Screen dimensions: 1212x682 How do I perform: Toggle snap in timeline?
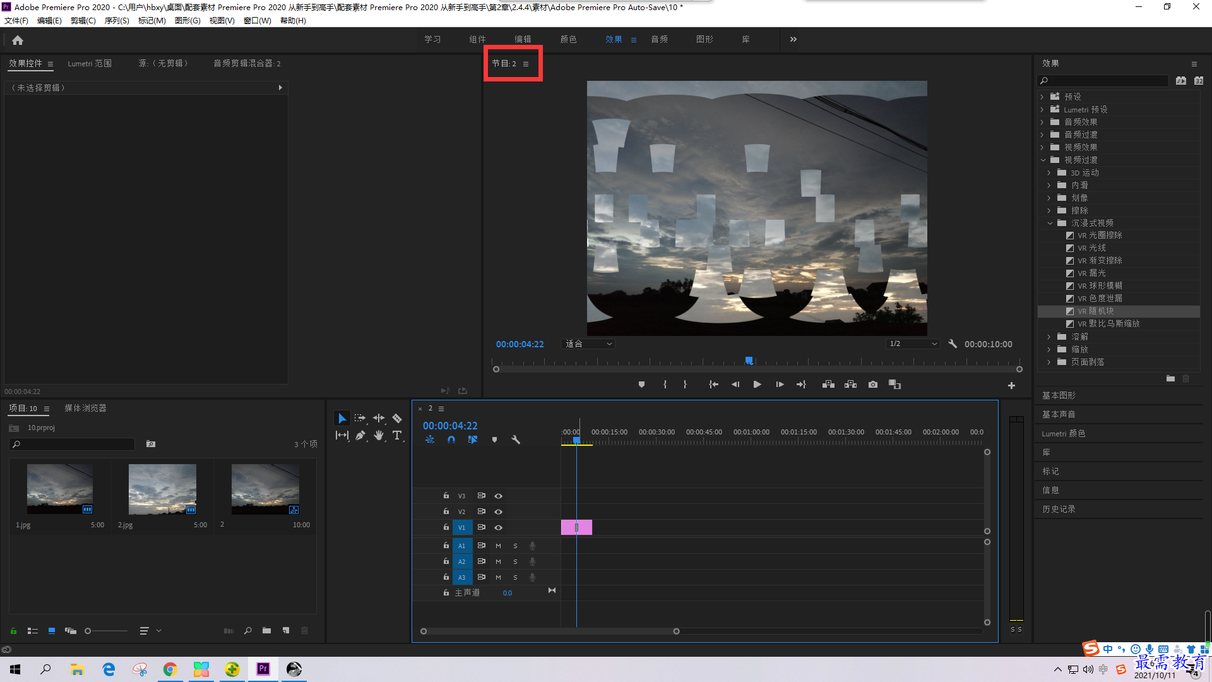(x=451, y=440)
